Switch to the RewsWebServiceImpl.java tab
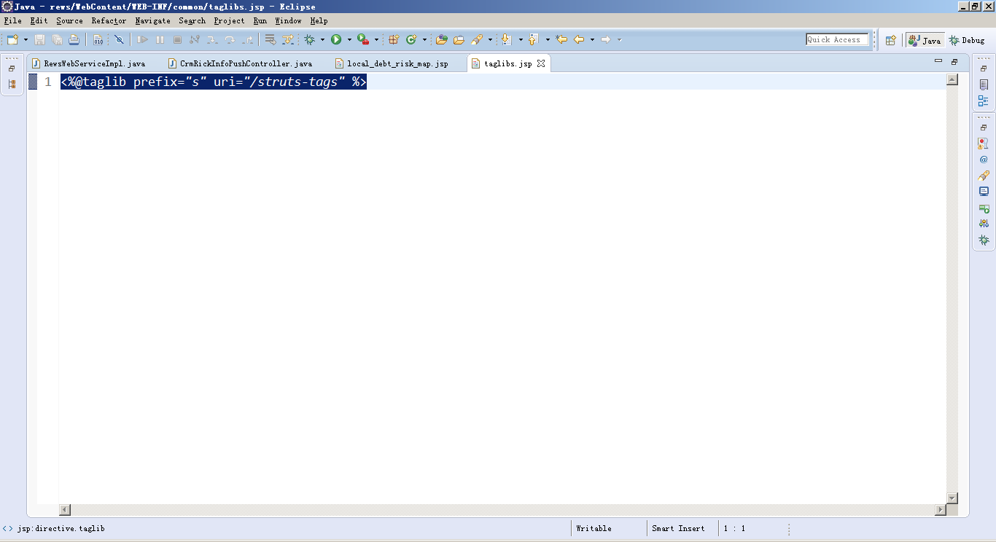 [x=88, y=64]
